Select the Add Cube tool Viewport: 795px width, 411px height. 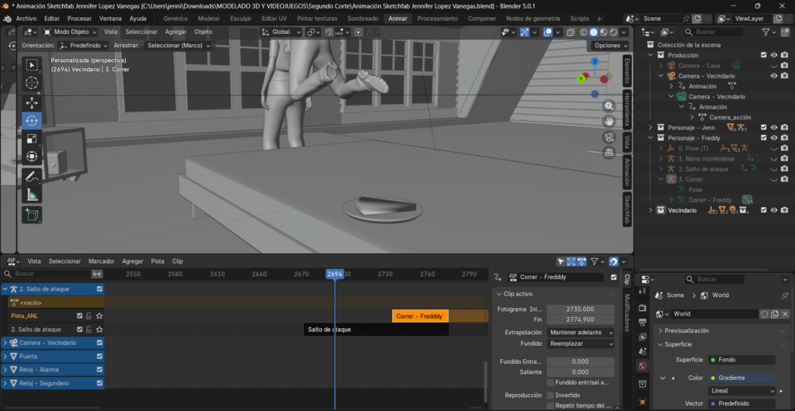[32, 215]
